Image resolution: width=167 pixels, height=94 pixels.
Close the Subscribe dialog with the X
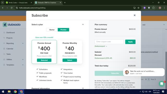click(135, 15)
